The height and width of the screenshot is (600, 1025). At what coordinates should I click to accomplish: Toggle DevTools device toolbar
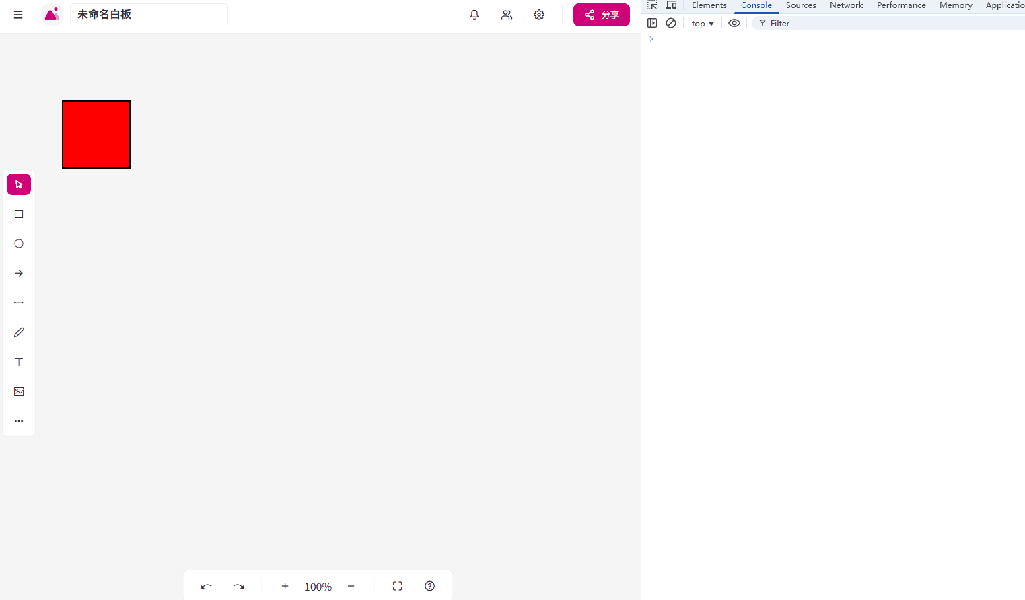671,5
